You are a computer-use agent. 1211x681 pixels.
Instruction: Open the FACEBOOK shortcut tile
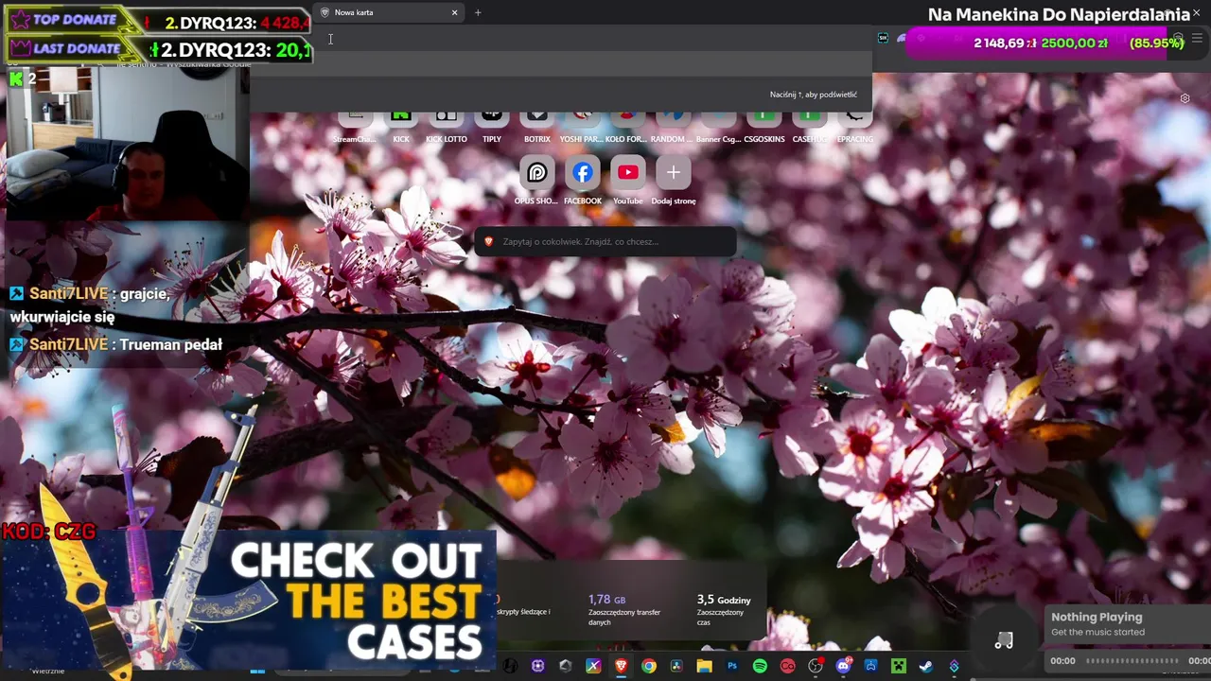(x=583, y=182)
